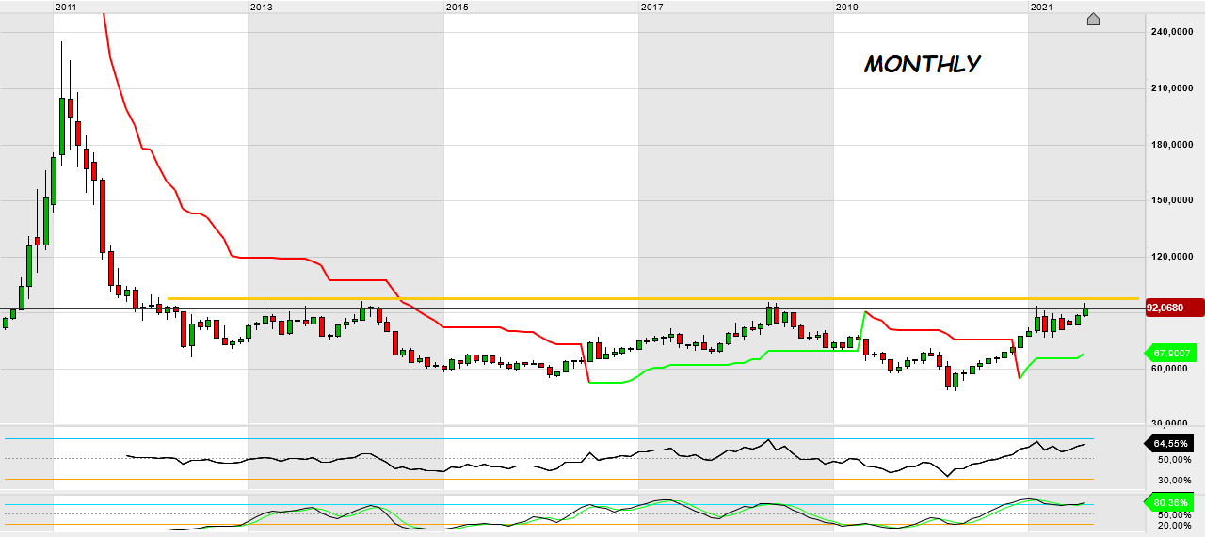The width and height of the screenshot is (1205, 537).
Task: Select the MONTHLY text annotation
Action: coord(922,64)
